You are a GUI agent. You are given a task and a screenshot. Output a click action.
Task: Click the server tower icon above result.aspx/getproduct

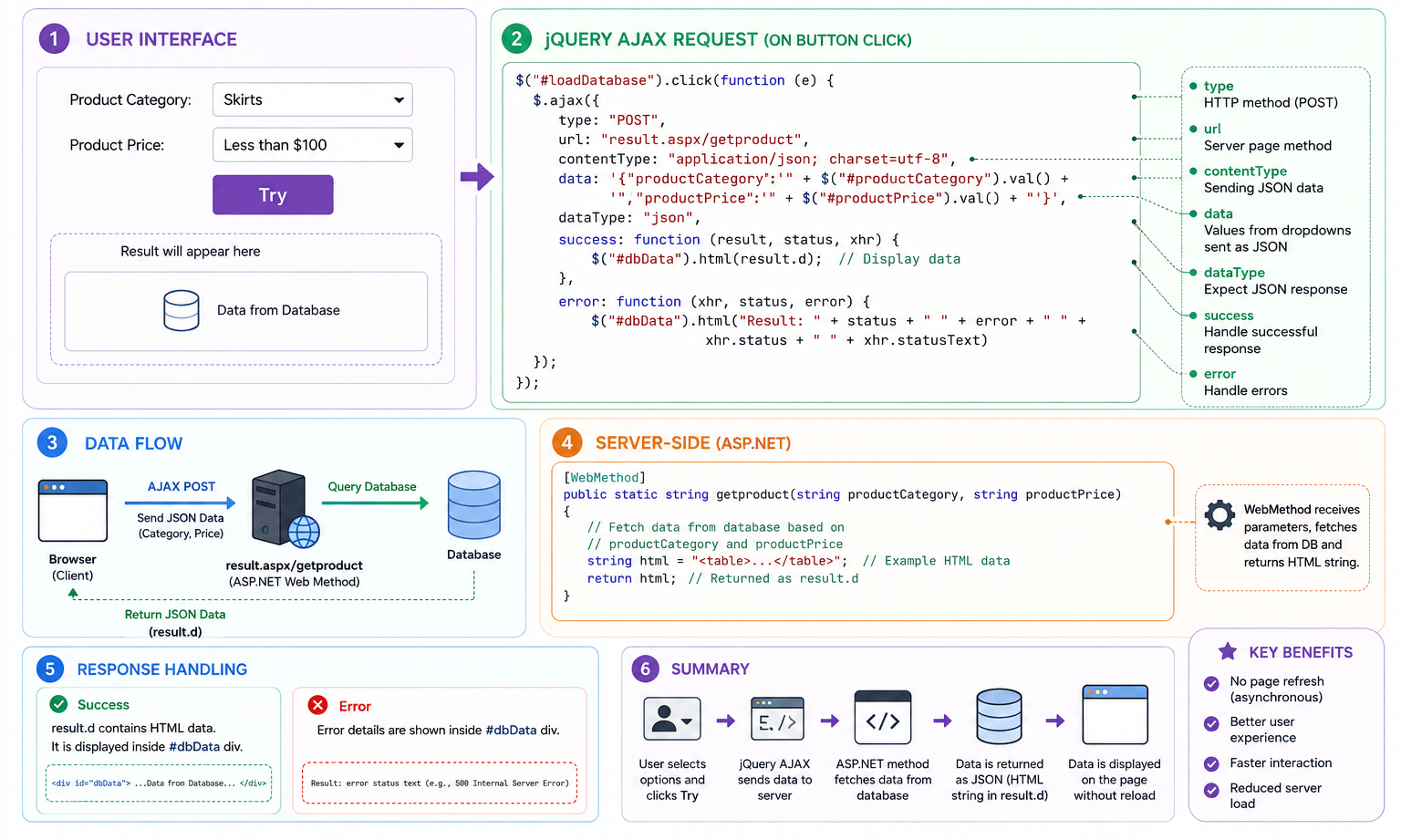coord(285,508)
